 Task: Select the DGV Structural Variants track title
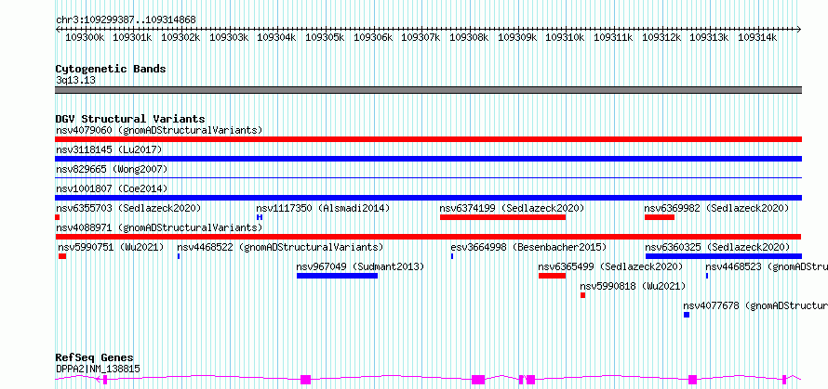coord(130,119)
